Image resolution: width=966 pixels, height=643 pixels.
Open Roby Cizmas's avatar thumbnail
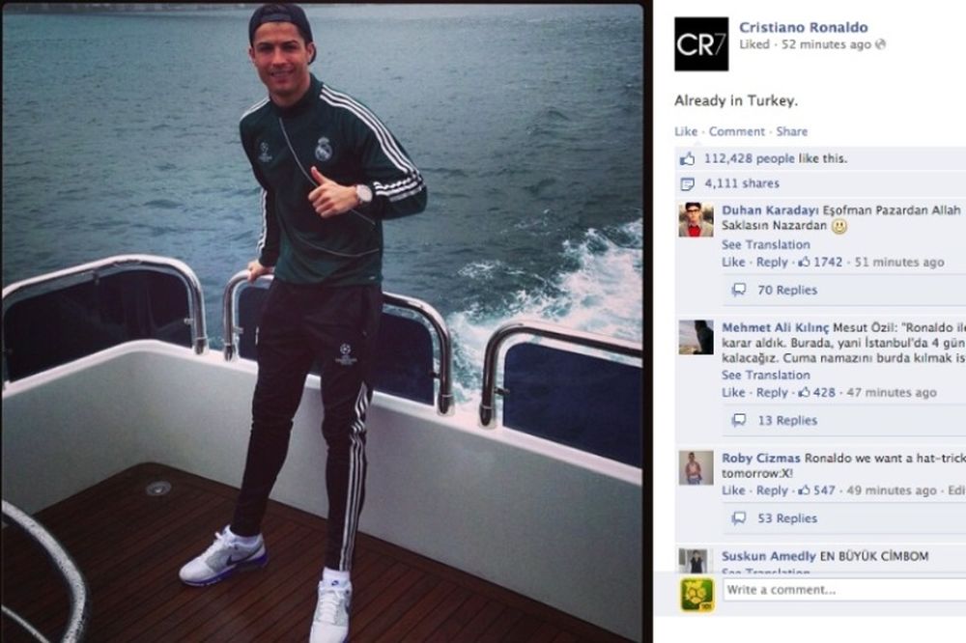[x=696, y=468]
